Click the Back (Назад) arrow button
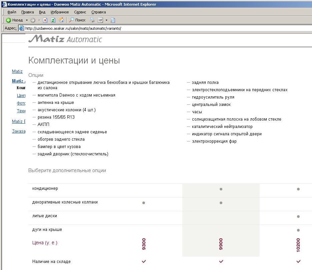 coord(9,20)
